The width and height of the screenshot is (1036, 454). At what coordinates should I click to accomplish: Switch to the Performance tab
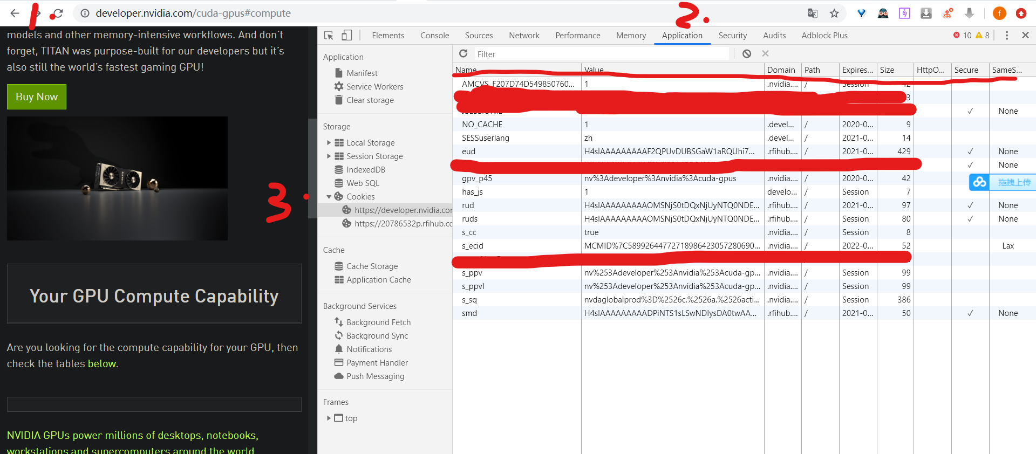(x=577, y=36)
